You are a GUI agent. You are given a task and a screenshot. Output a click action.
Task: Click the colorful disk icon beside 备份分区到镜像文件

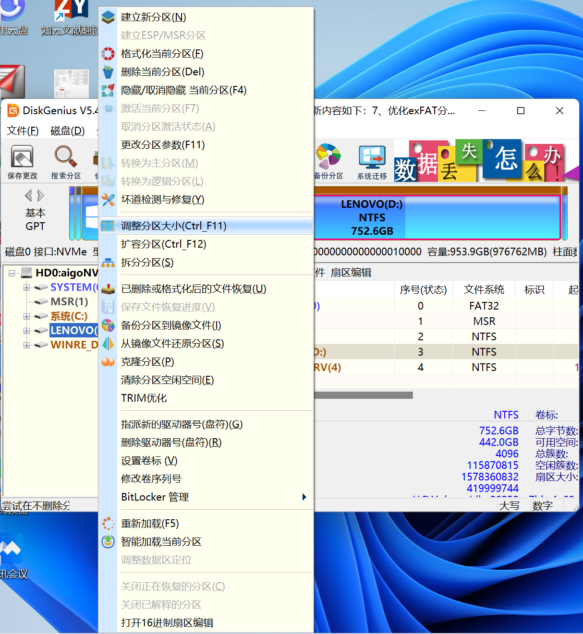(x=108, y=325)
